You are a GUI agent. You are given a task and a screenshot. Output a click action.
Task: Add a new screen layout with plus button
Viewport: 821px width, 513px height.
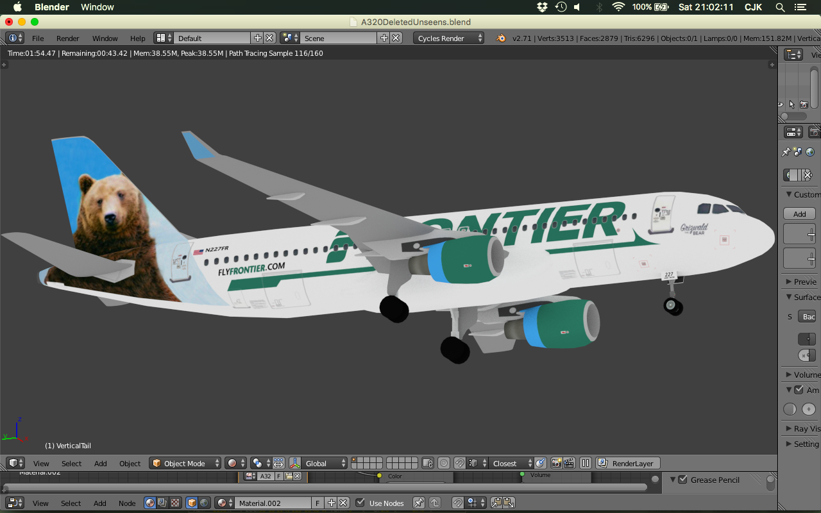(x=257, y=38)
